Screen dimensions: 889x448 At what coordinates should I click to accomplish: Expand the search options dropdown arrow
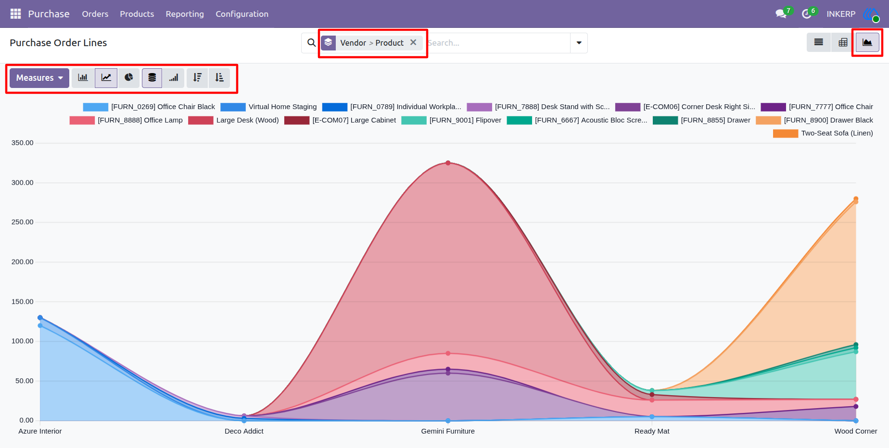[x=579, y=43]
